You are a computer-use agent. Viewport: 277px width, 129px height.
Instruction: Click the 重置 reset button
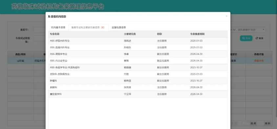pos(259,38)
